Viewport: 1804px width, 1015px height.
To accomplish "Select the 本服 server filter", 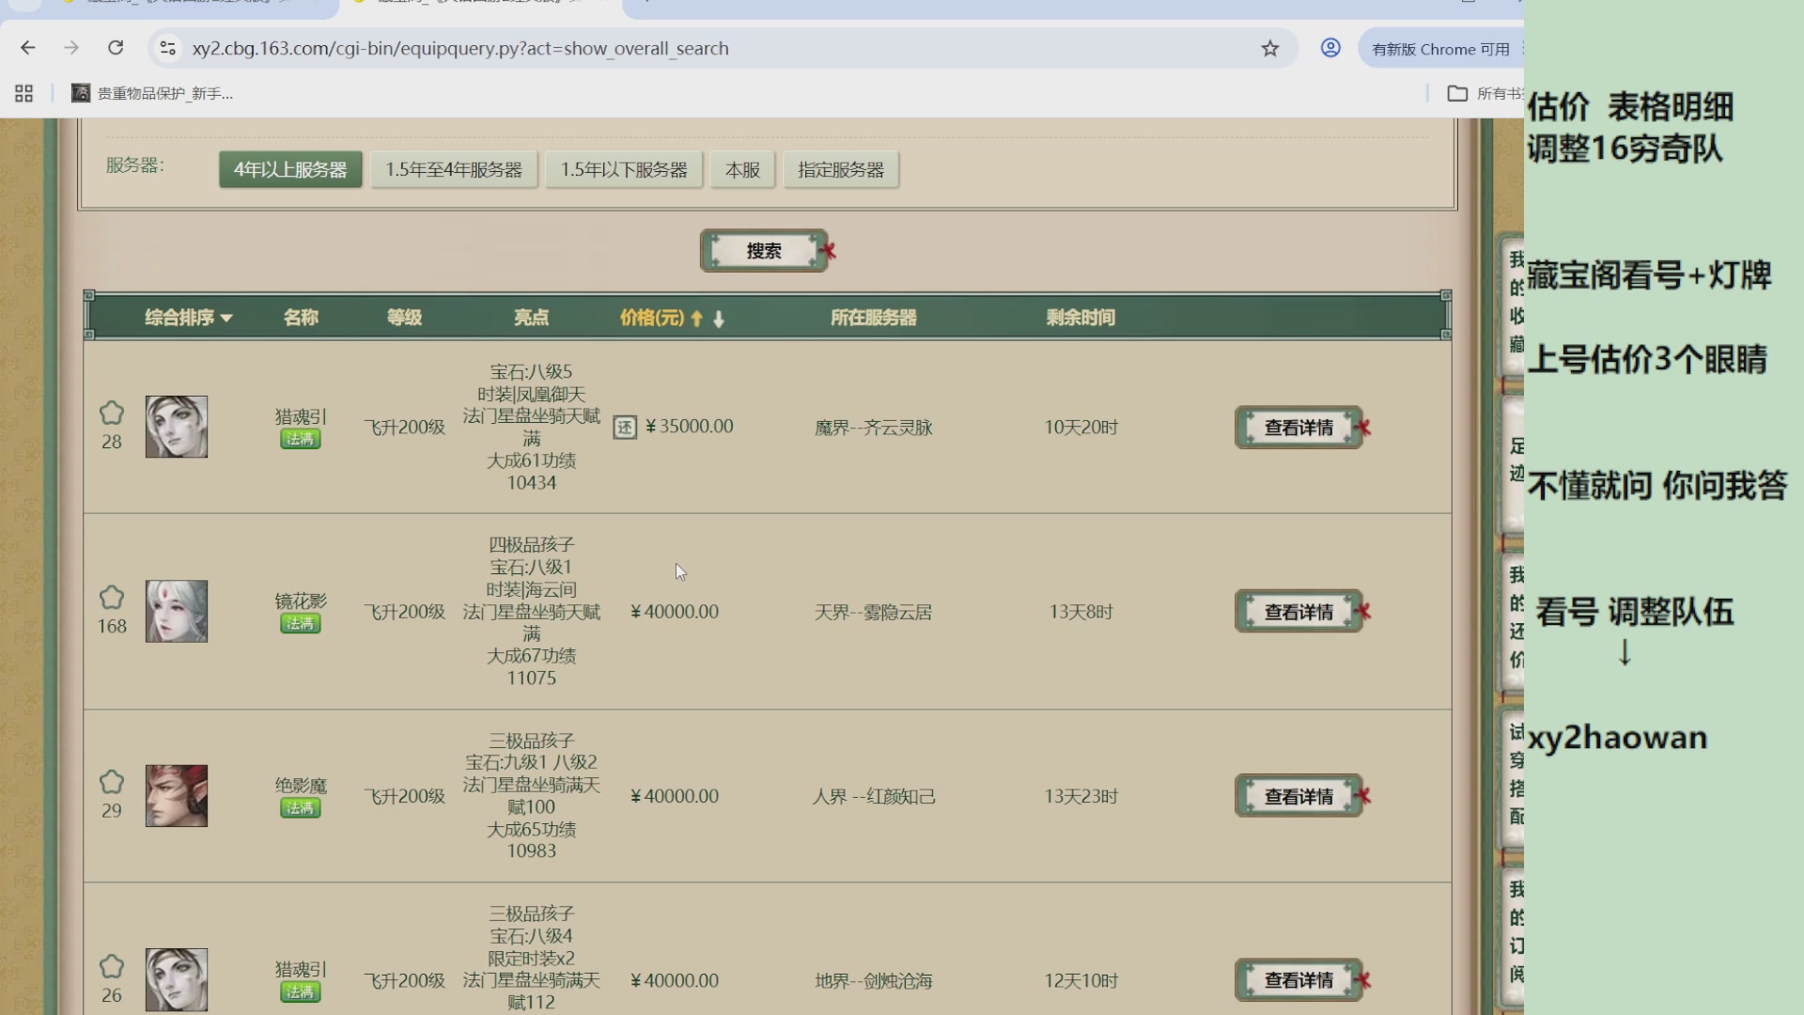I will coord(742,170).
